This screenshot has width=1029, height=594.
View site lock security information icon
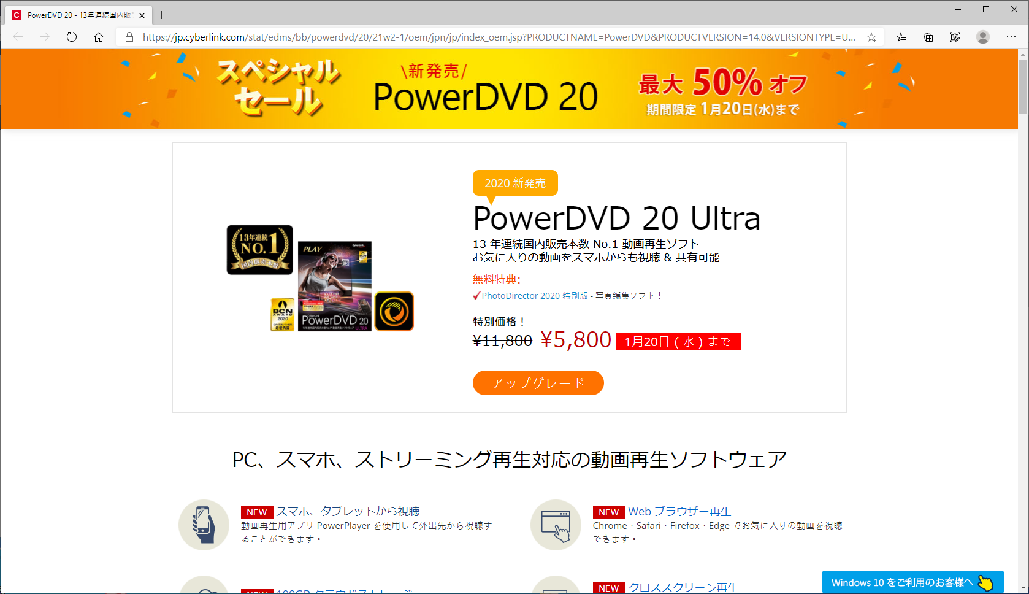[129, 37]
